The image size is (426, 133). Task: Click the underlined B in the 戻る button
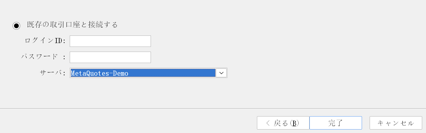point(294,123)
